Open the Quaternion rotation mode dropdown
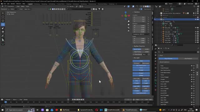Image resolution: width=200 pixels, height=112 pixels. [x=141, y=34]
